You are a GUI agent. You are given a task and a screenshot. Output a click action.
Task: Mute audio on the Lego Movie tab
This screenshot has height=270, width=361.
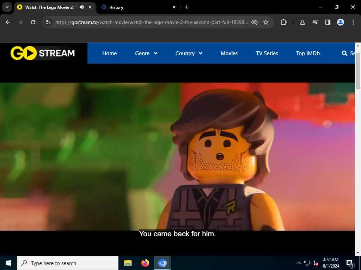pyautogui.click(x=82, y=7)
